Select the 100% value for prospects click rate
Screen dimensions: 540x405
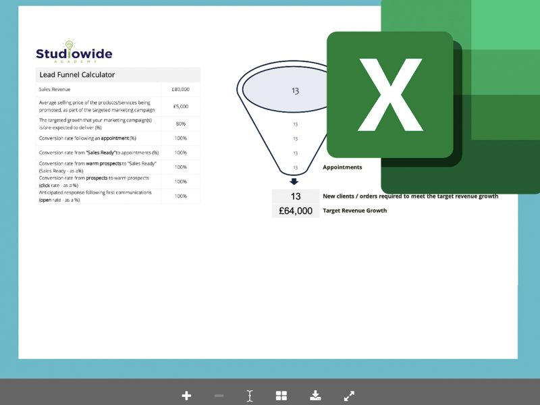click(x=180, y=182)
